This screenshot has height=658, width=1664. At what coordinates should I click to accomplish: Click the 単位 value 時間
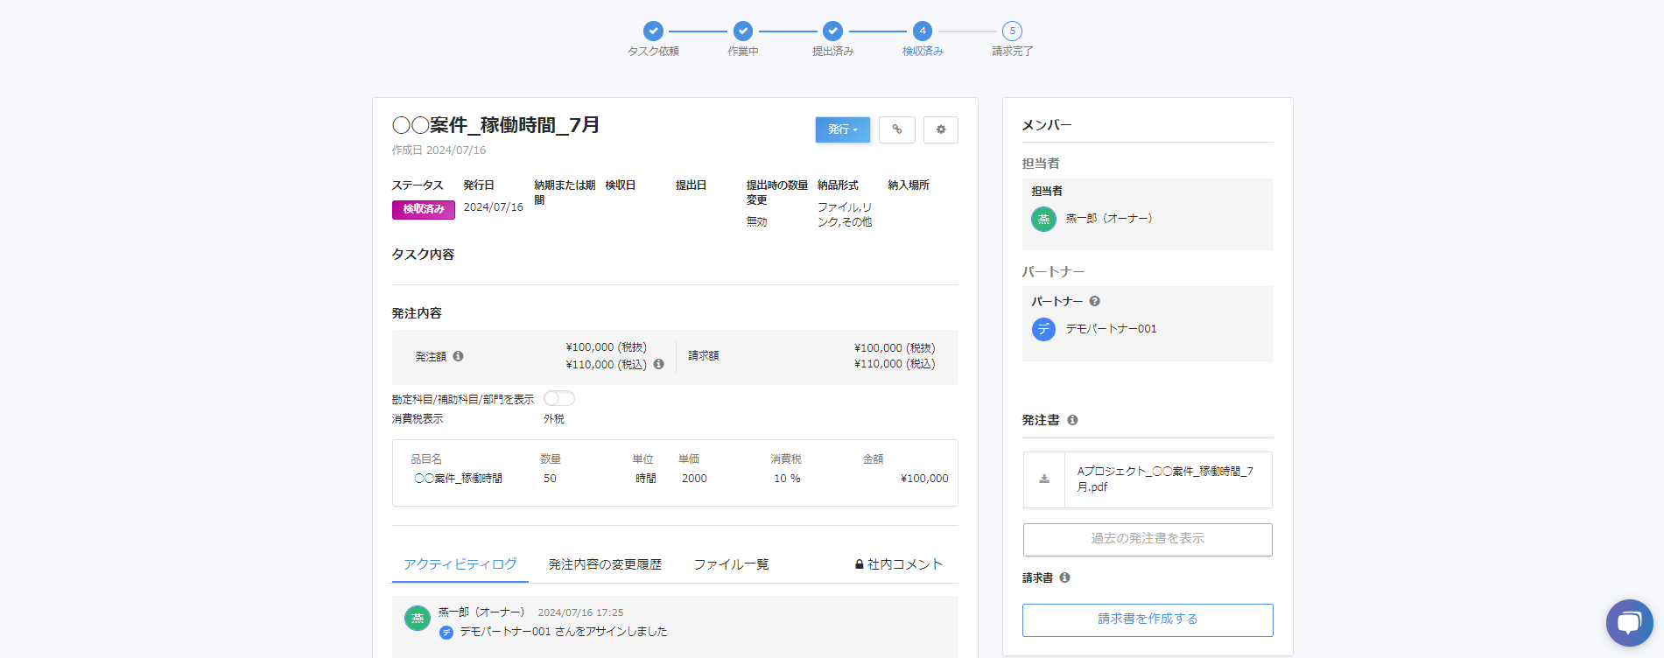646,479
